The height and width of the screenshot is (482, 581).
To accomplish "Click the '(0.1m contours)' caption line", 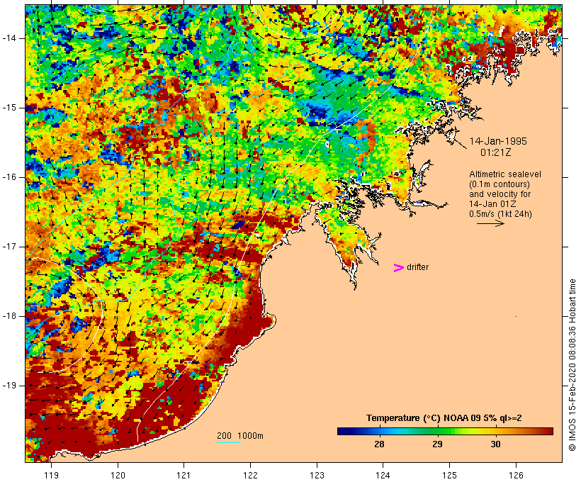I will coord(500,184).
